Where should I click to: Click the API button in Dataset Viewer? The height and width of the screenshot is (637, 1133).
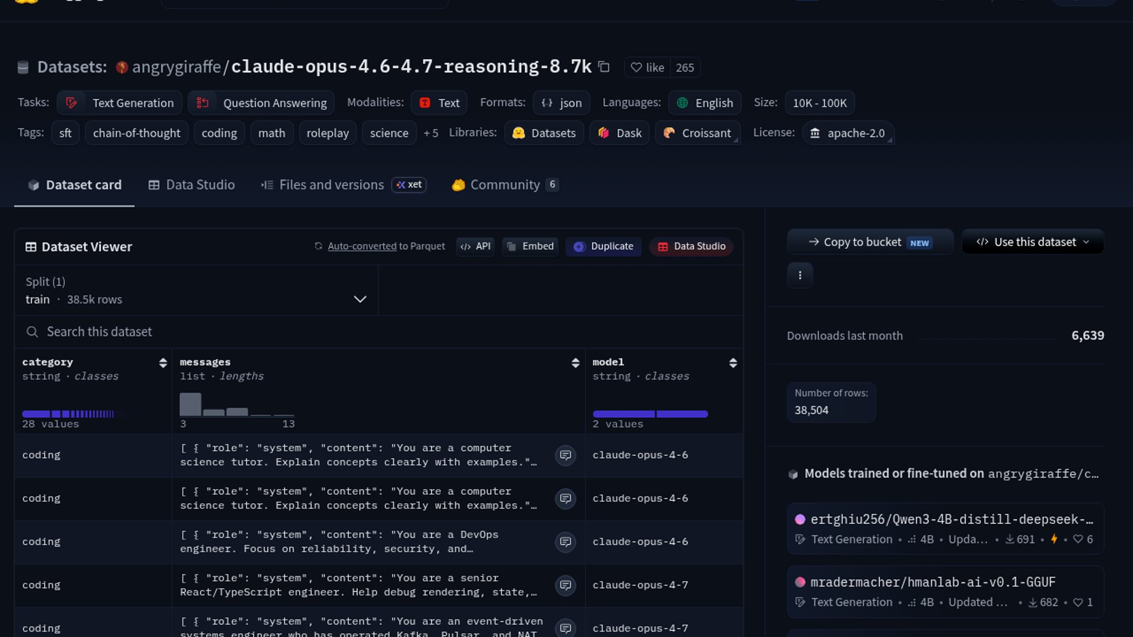tap(476, 246)
